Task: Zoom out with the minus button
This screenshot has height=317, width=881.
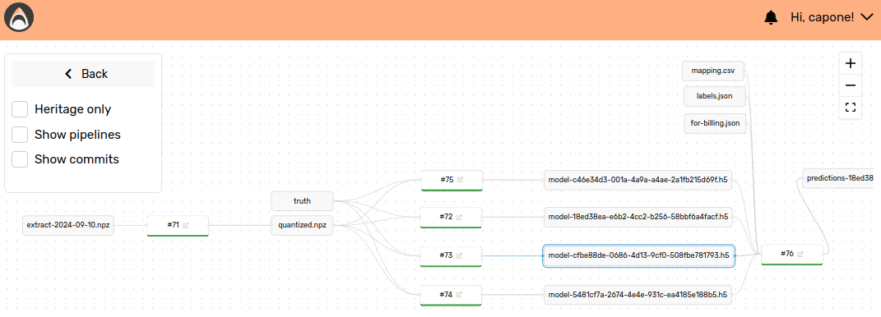Action: click(x=850, y=85)
